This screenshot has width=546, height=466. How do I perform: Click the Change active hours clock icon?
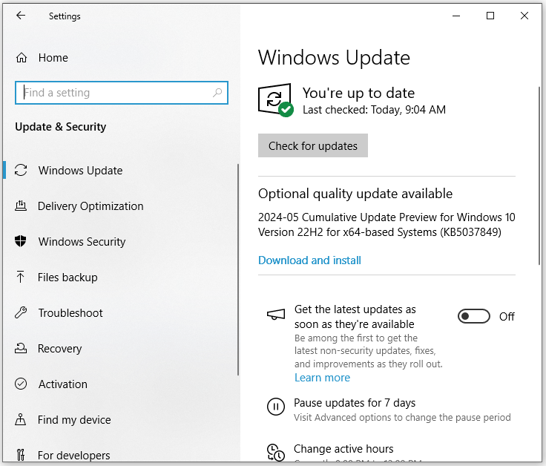(275, 452)
